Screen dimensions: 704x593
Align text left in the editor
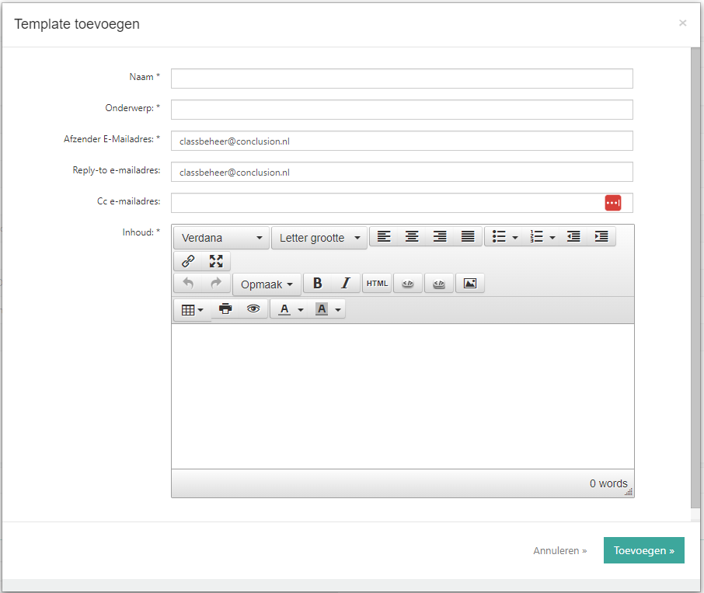tap(384, 237)
